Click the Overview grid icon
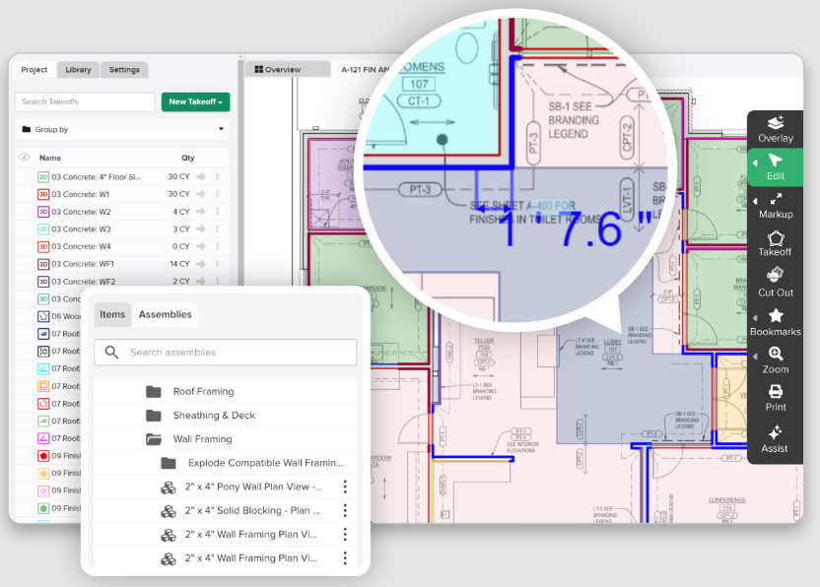The width and height of the screenshot is (820, 587). [258, 69]
